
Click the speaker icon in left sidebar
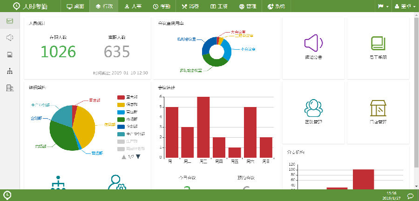point(10,38)
